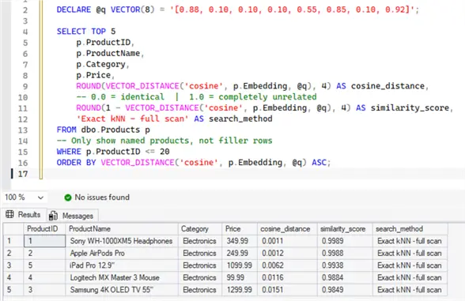Click the price cell 249.99
This screenshot has width=465, height=301.
pos(240,254)
